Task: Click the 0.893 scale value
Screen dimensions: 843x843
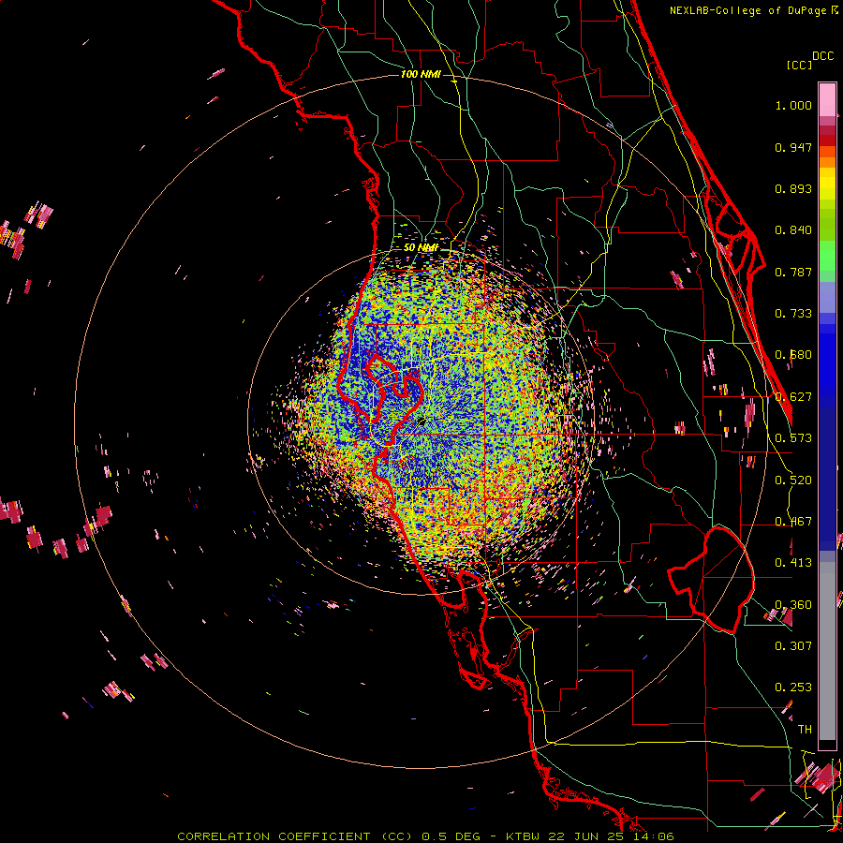Action: 793,188
